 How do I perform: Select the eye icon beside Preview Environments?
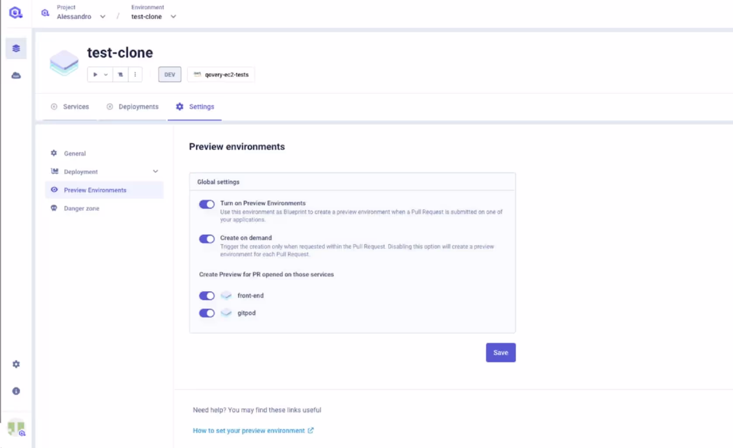point(54,190)
